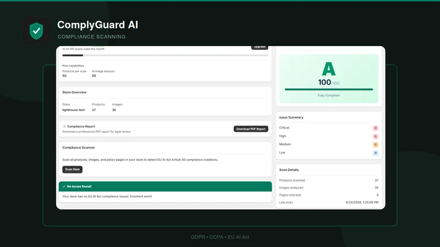Start a scan with Scan Now

click(73, 169)
